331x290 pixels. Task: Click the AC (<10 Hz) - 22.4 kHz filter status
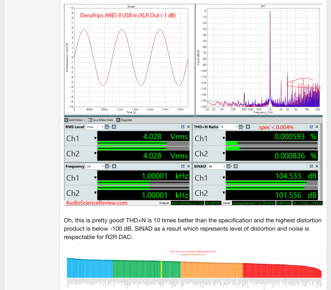click(x=307, y=203)
